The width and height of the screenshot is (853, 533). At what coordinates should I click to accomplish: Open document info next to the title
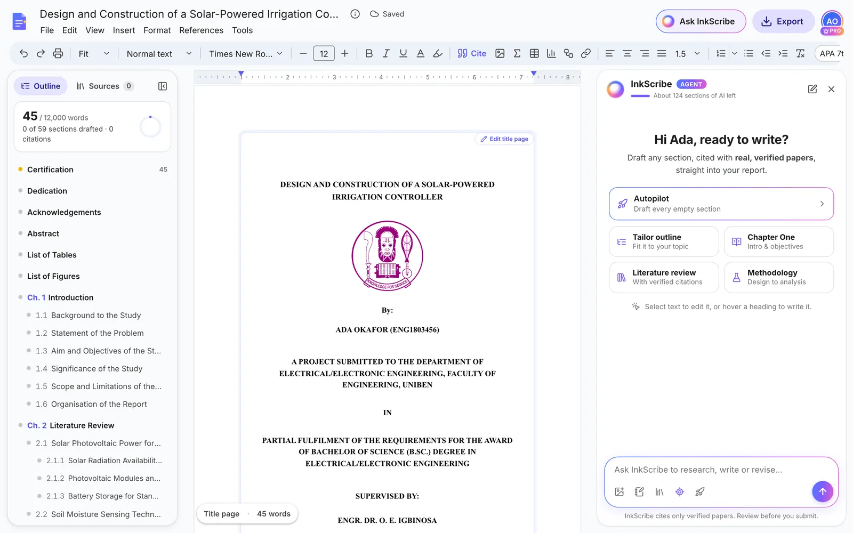(x=355, y=14)
